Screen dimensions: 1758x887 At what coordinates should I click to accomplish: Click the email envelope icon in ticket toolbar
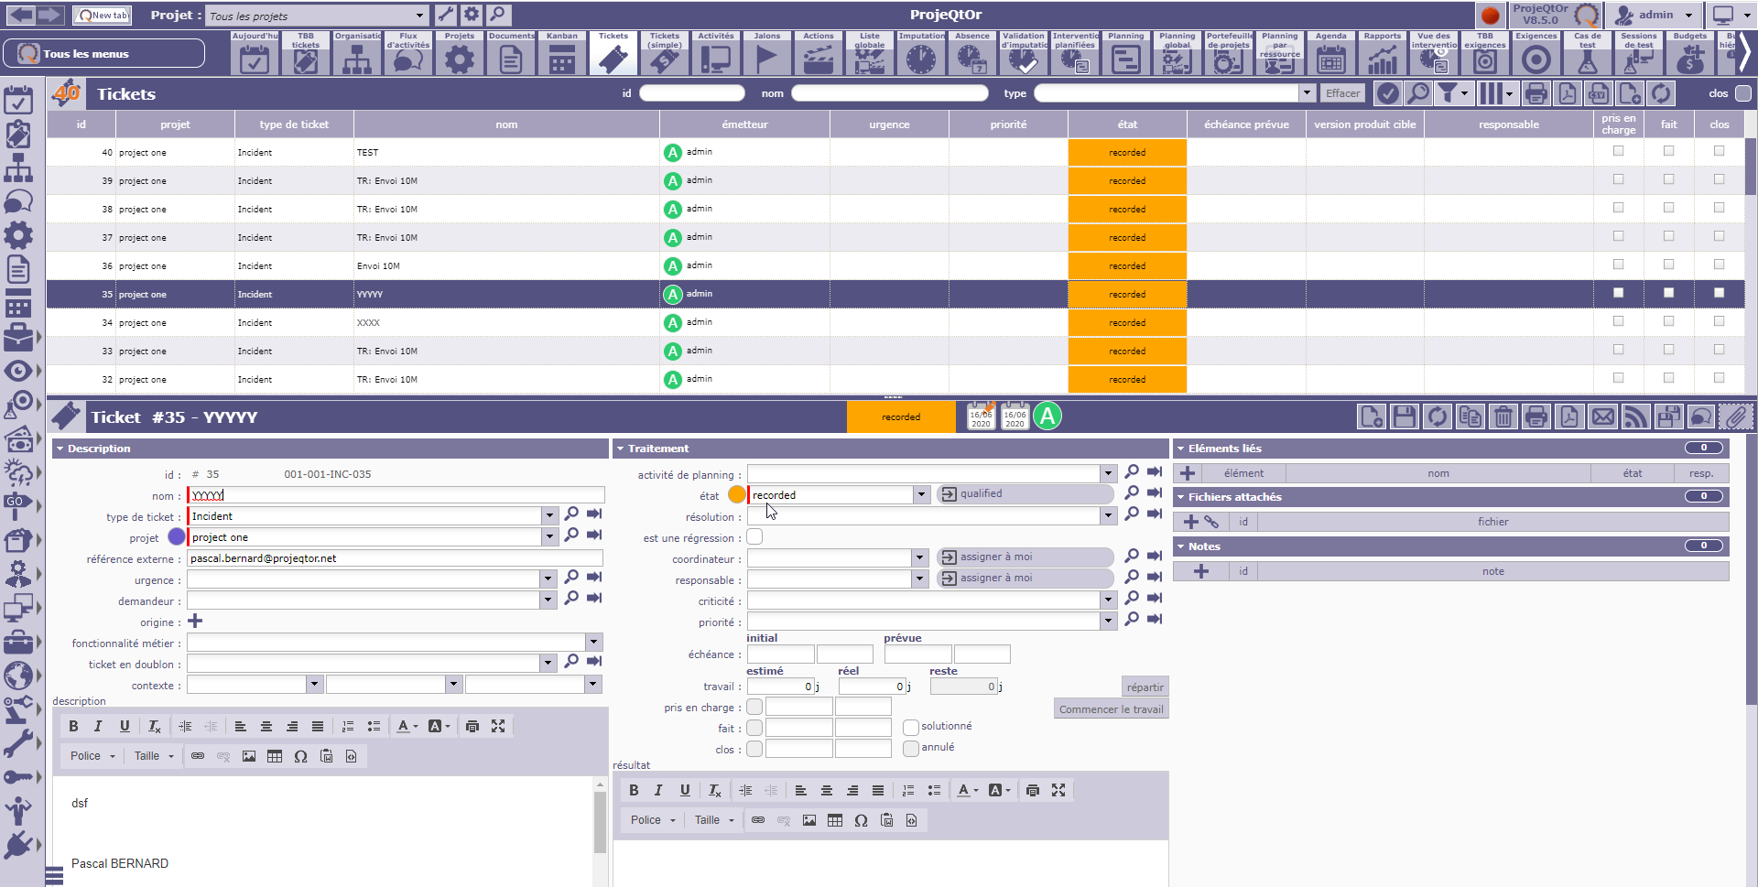coord(1602,417)
